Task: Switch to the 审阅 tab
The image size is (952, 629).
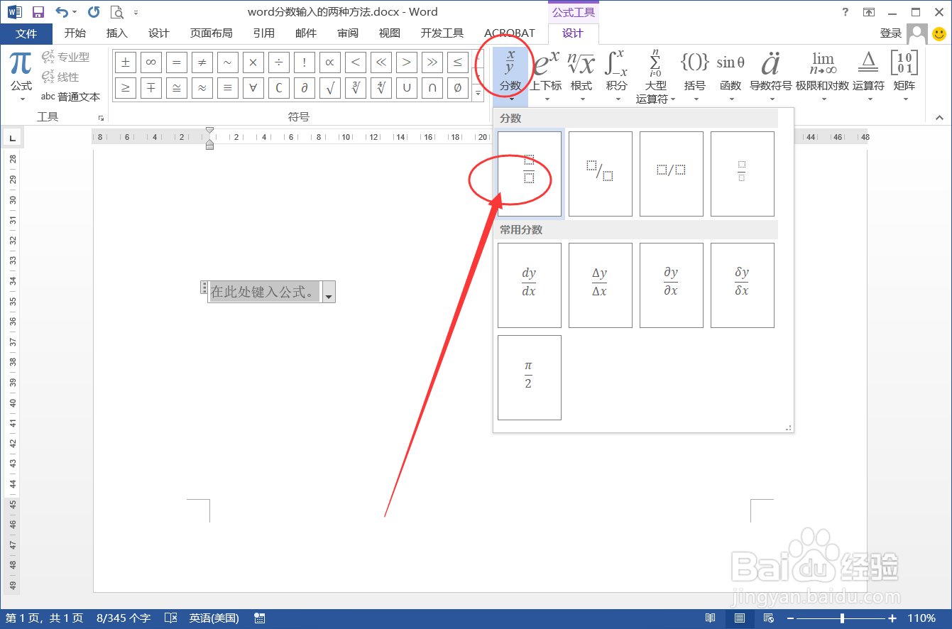Action: click(x=348, y=33)
